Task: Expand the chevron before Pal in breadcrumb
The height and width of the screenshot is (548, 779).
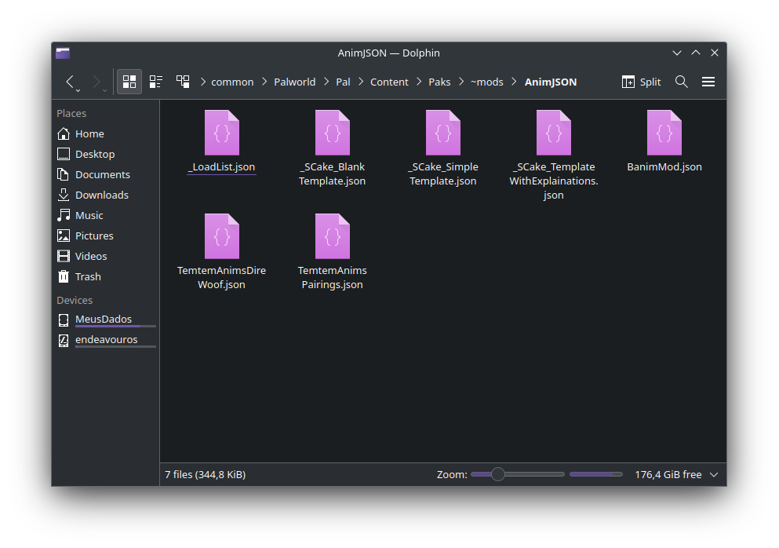Action: pyautogui.click(x=326, y=82)
